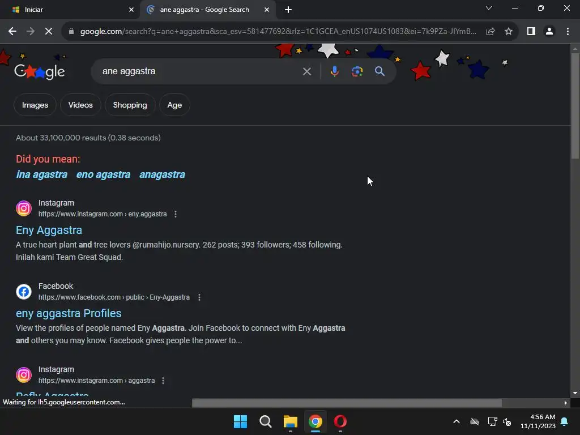Click the result count text 'About 33,100,000 results'
This screenshot has width=580, height=435.
click(61, 138)
